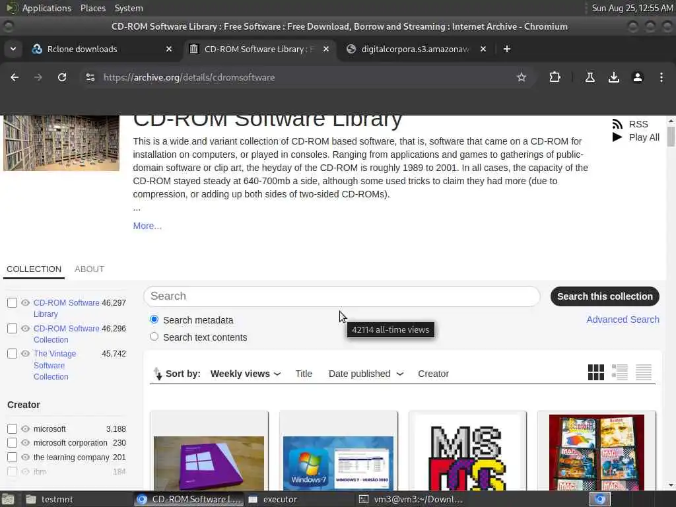
Task: Open site information icon in address bar
Action: pyautogui.click(x=90, y=77)
